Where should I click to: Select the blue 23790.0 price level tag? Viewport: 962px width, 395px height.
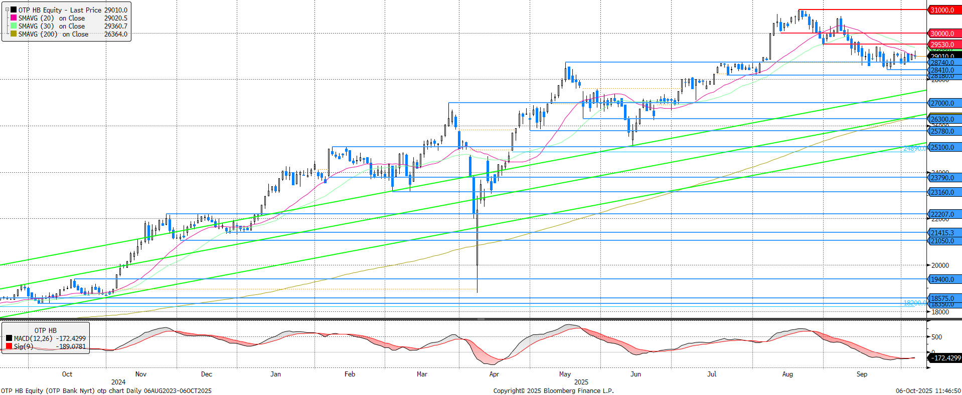pos(942,178)
